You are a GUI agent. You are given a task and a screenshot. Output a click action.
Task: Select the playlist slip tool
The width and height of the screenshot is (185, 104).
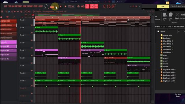[18, 12]
